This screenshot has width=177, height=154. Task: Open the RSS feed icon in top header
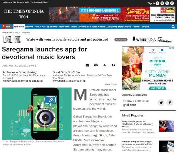point(172,3)
